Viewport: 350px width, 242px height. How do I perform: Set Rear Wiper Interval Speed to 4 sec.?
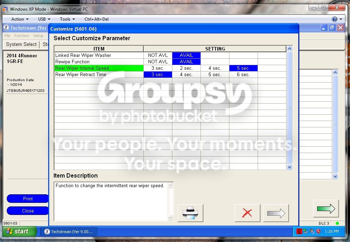(215, 68)
